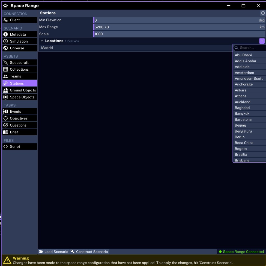Select Bengaluru from the location list
Image resolution: width=266 pixels, height=266 pixels.
click(x=250, y=131)
